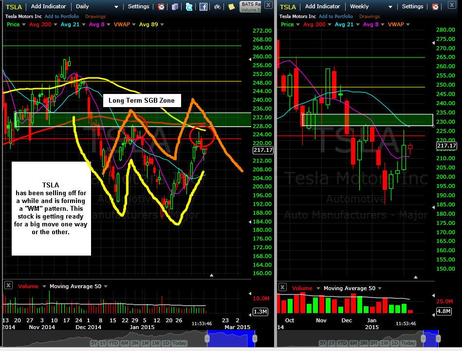Click the alarm clock icon on weekly chart
The height and width of the screenshot is (351, 462).
pyautogui.click(x=435, y=6)
